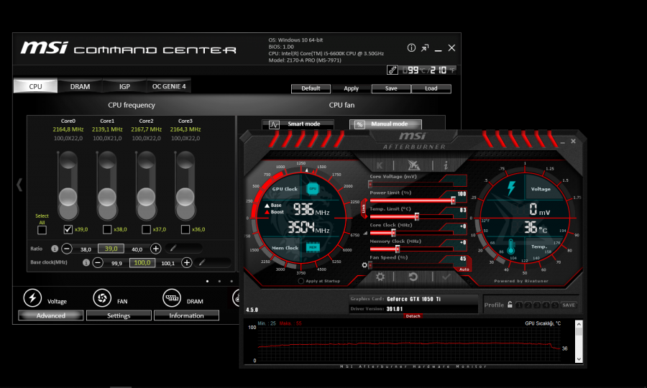Increase Ratio with the plus button
The image size is (647, 388).
(155, 249)
